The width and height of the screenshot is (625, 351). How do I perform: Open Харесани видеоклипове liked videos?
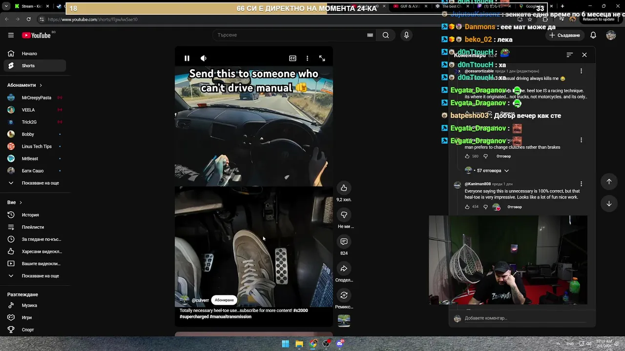[34, 252]
